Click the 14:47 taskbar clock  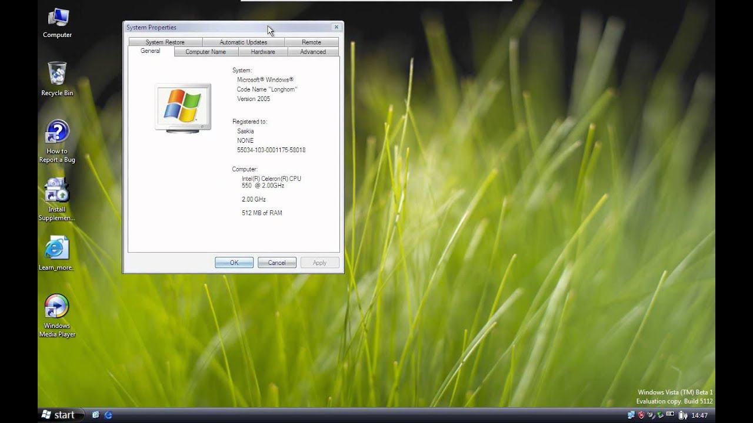[x=699, y=415]
